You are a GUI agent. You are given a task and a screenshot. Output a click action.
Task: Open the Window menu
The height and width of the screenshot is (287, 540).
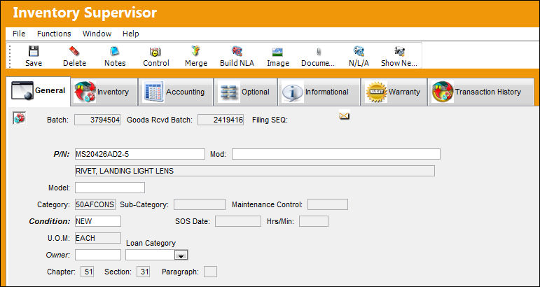[97, 34]
